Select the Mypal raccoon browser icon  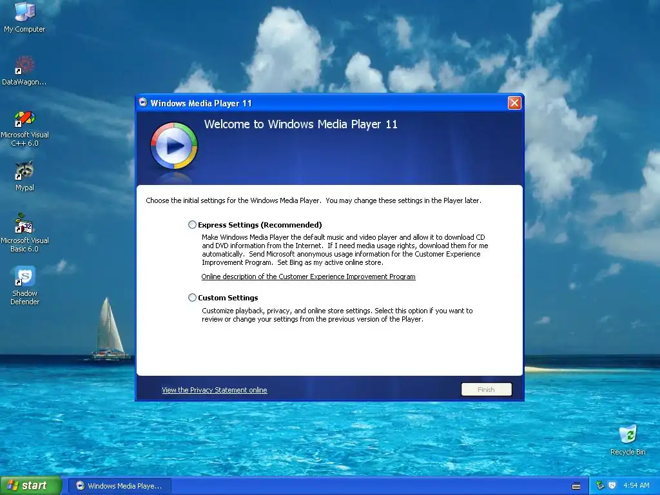tap(24, 176)
